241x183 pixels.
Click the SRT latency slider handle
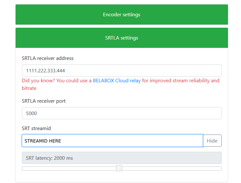tap(119, 168)
